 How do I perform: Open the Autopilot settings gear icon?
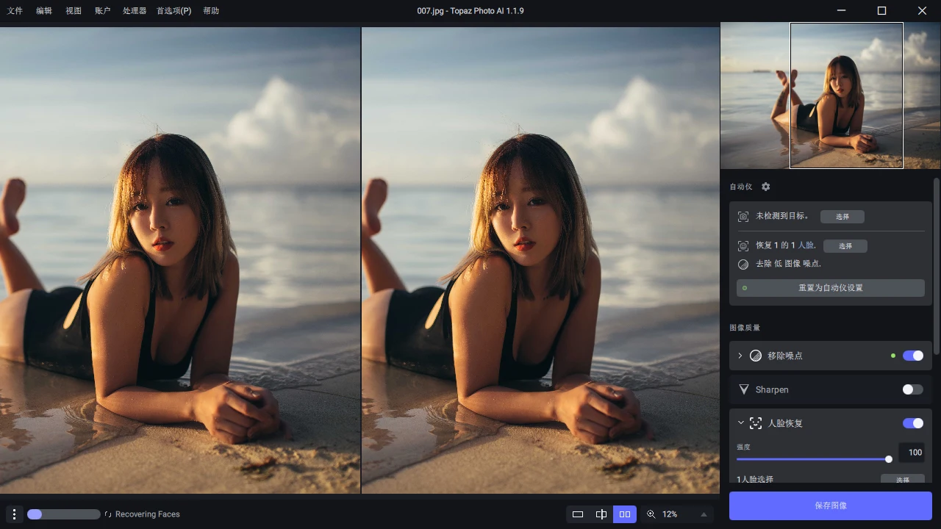point(765,187)
